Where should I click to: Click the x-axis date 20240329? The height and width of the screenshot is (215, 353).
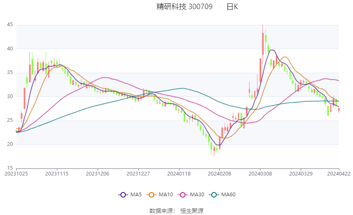301,174
